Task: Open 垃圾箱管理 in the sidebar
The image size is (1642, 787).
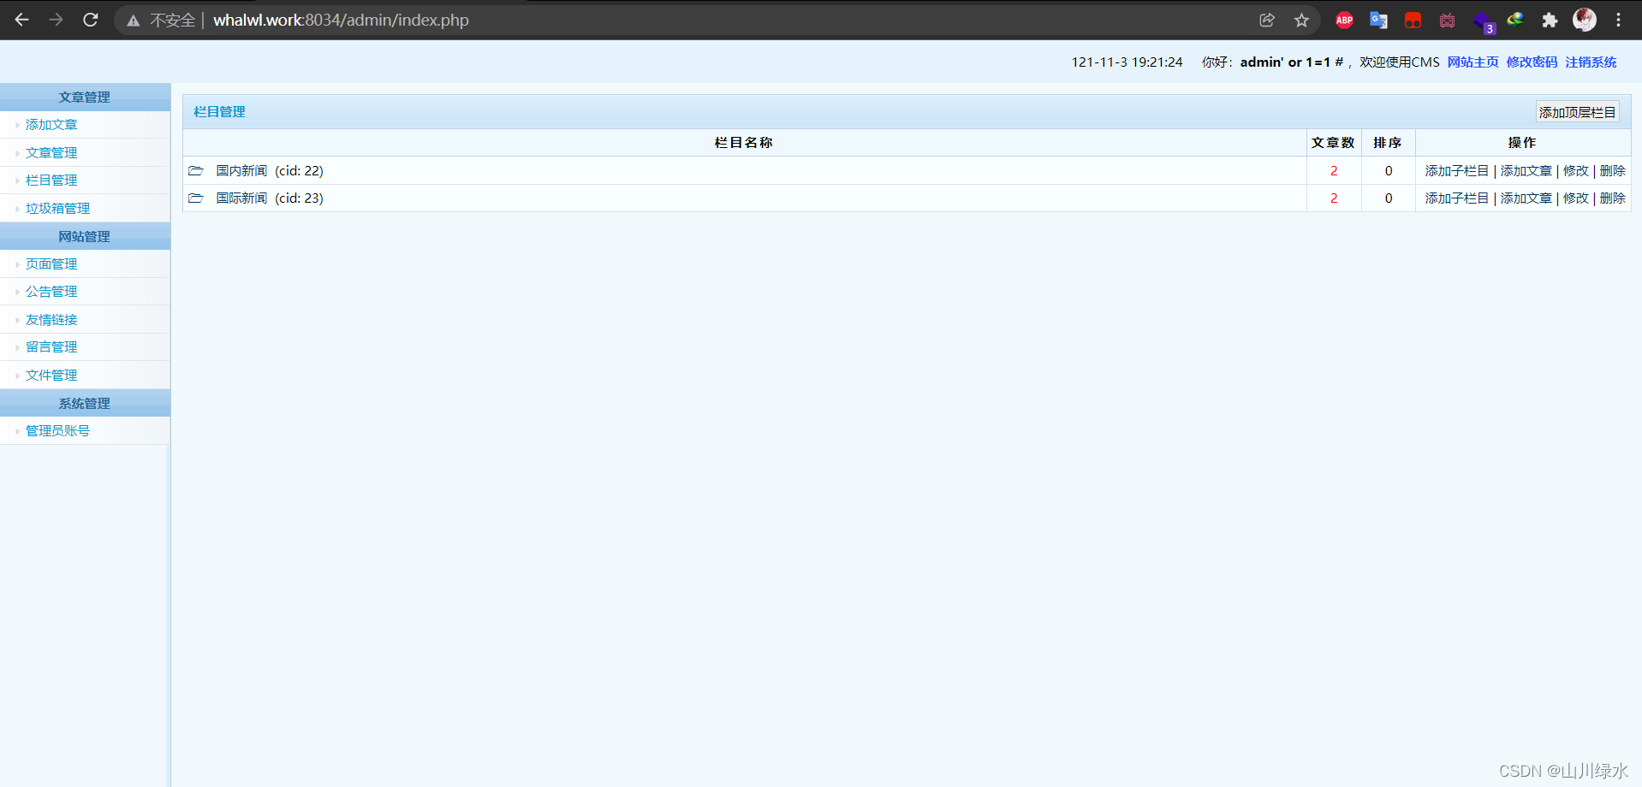Action: point(57,208)
